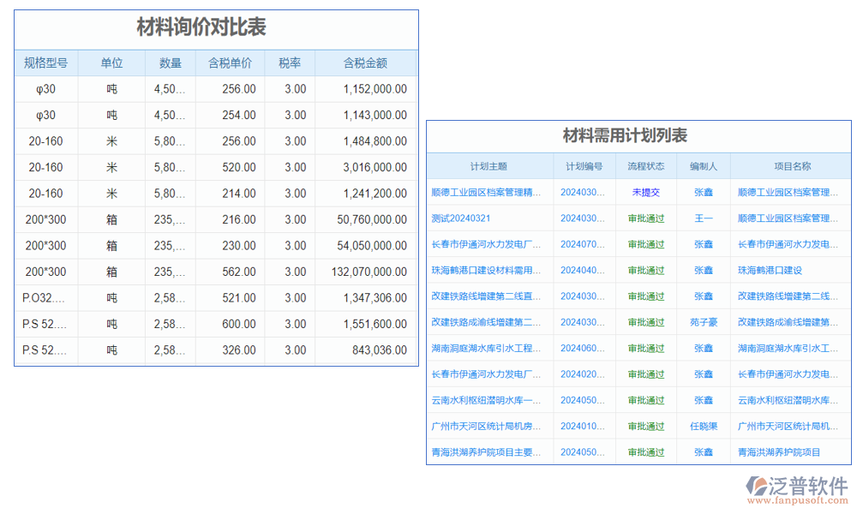The height and width of the screenshot is (514, 857).
Task: Open the 测试20240321 plan entry
Action: (x=461, y=218)
